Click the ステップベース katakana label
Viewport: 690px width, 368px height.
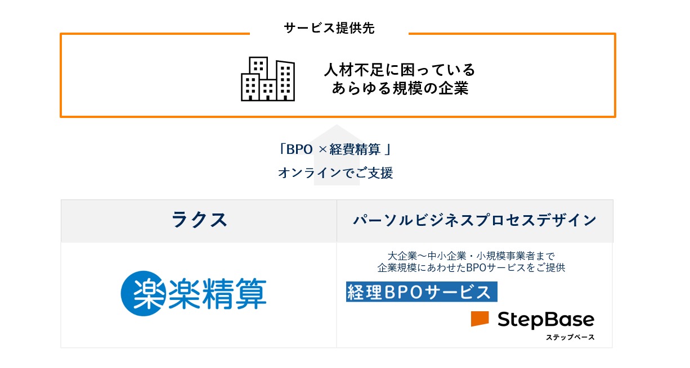570,337
